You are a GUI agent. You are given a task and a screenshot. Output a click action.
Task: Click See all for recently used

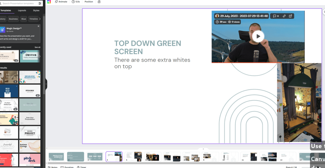(38, 47)
